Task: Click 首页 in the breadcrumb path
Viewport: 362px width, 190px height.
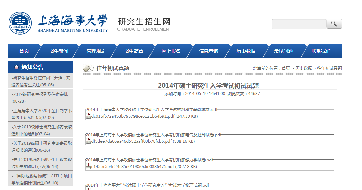Action: click(286, 68)
